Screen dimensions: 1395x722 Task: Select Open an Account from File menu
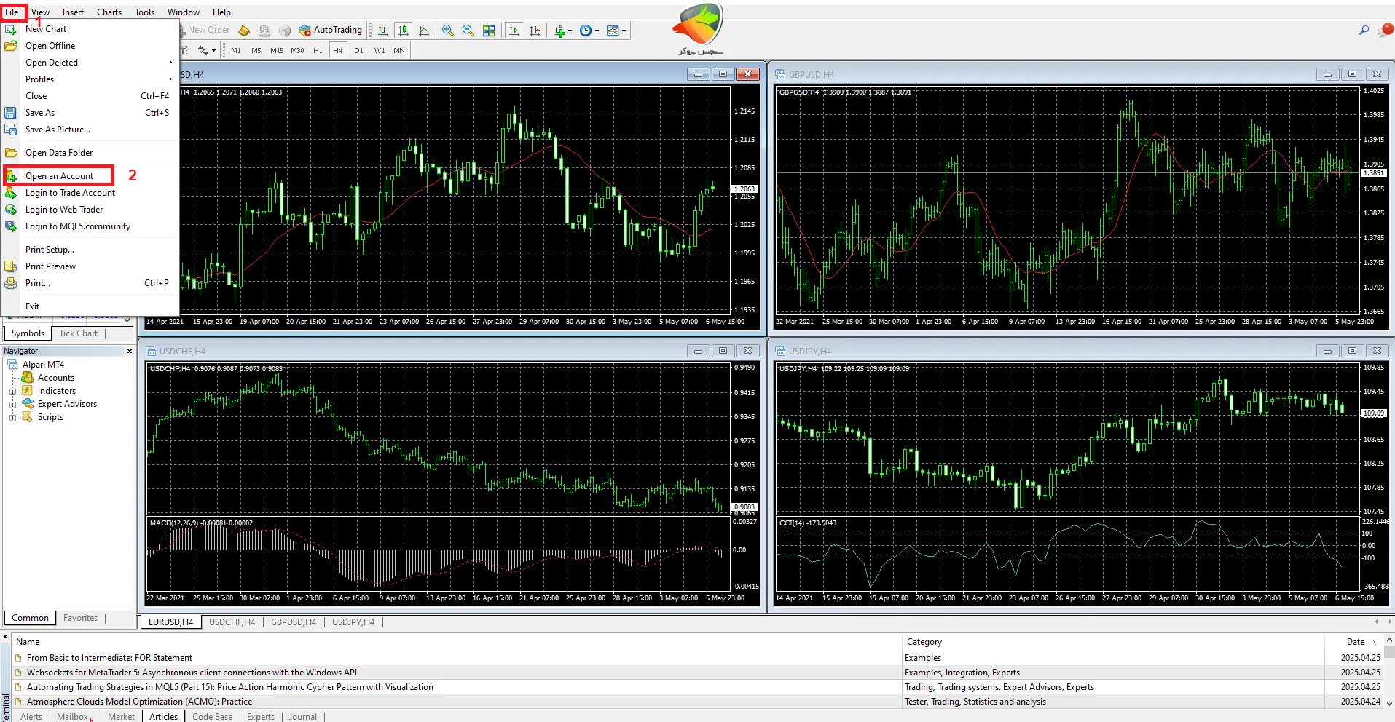[59, 176]
